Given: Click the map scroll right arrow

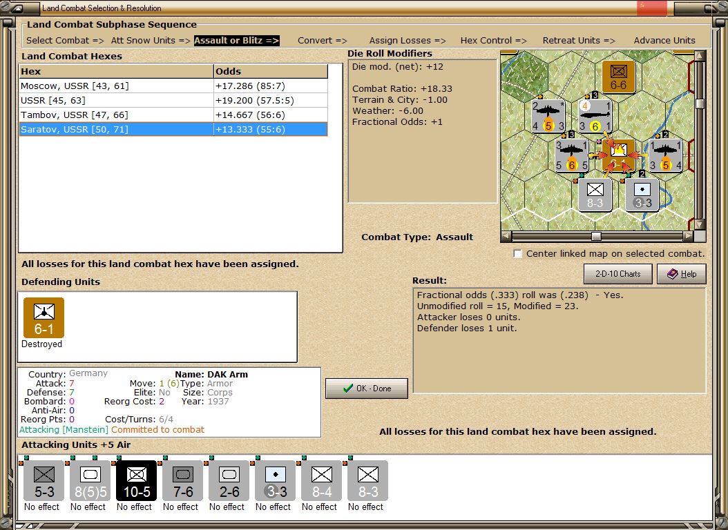Looking at the screenshot, I should [x=689, y=237].
